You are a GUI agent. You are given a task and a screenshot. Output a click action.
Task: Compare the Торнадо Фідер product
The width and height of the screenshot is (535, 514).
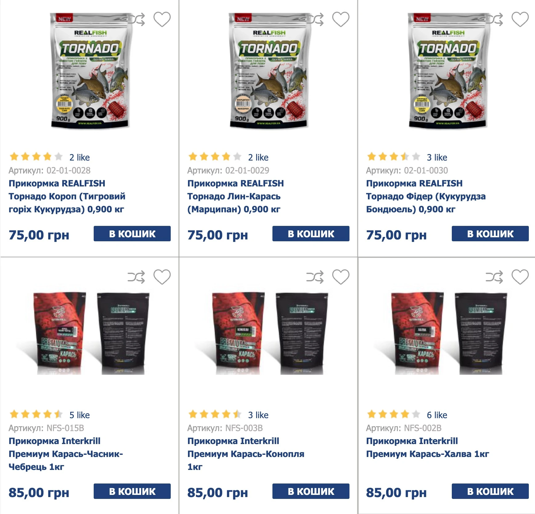click(x=494, y=19)
